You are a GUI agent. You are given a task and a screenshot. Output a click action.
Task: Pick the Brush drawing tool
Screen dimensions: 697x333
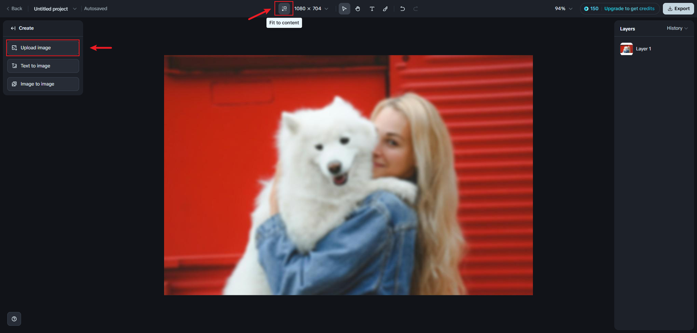(x=386, y=9)
